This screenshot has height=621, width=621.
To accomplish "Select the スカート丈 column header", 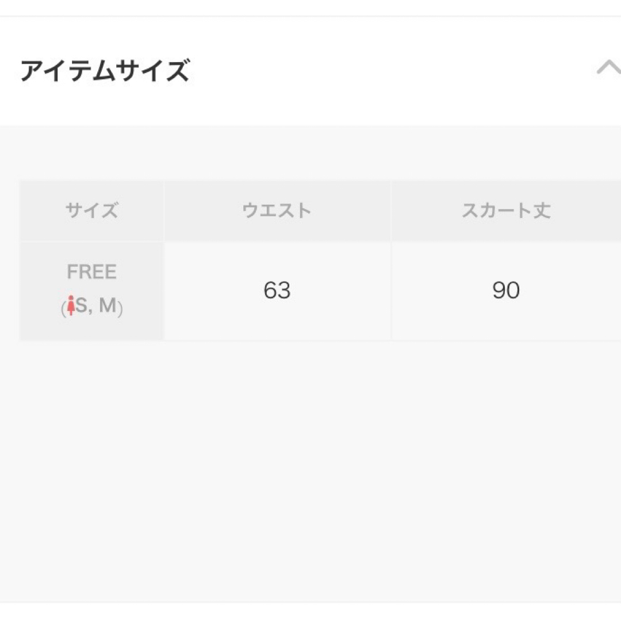I will click(506, 210).
